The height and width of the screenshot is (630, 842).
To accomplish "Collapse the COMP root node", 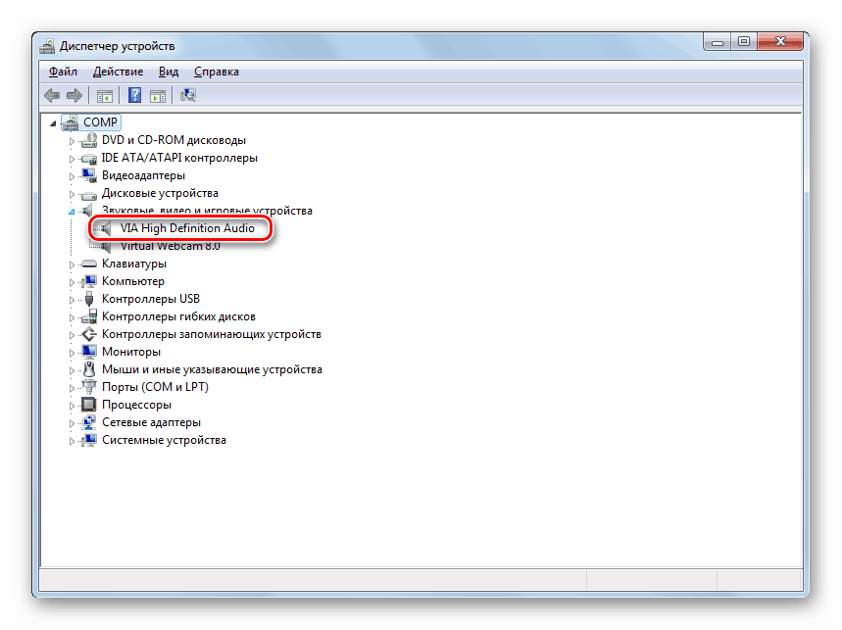I will (x=53, y=124).
